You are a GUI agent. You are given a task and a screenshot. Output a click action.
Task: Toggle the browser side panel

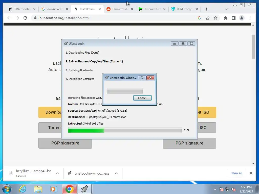(x=233, y=18)
